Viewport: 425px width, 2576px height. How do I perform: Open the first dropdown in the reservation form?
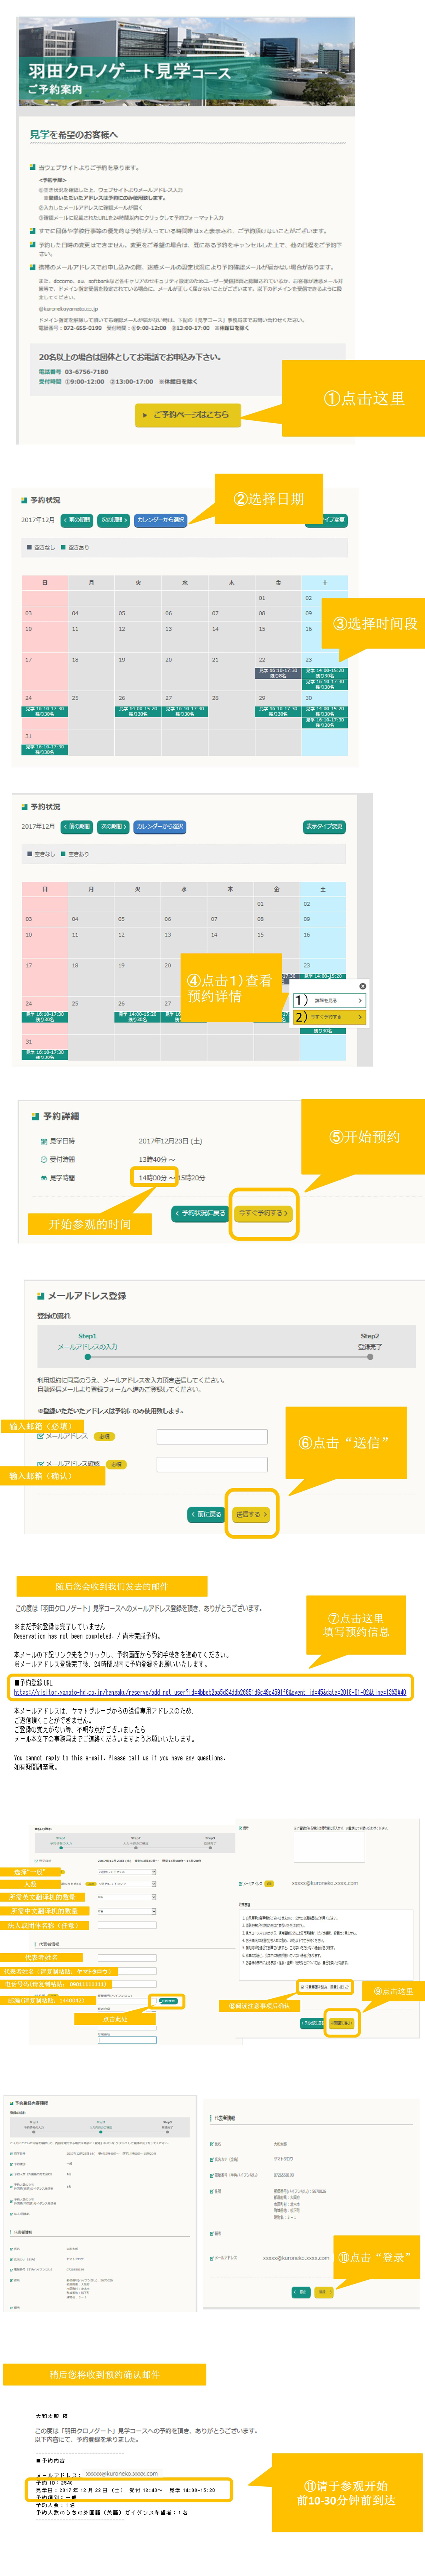point(127,1872)
